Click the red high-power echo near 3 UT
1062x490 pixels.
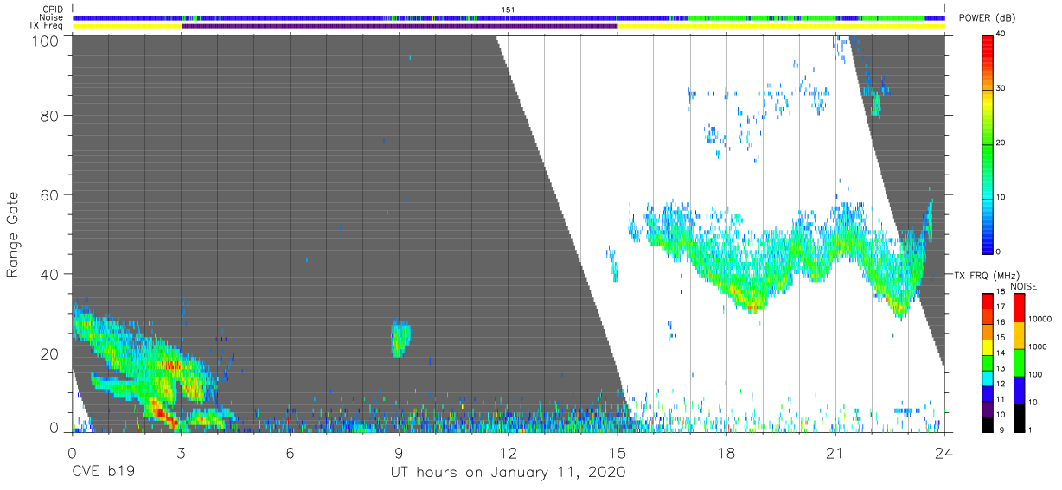pyautogui.click(x=171, y=365)
